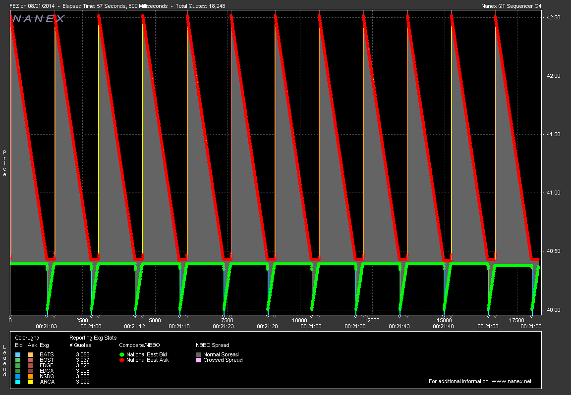This screenshot has height=395, width=571.
Task: Click the green National Best Bid marker
Action: [x=122, y=354]
